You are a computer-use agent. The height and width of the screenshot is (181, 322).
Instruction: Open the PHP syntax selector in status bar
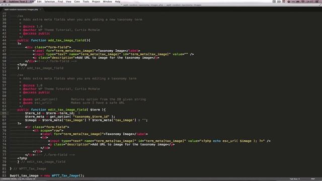[313, 179]
